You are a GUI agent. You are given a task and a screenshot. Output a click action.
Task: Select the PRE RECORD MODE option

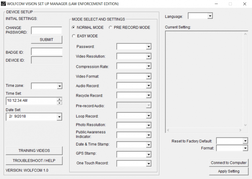(111, 27)
